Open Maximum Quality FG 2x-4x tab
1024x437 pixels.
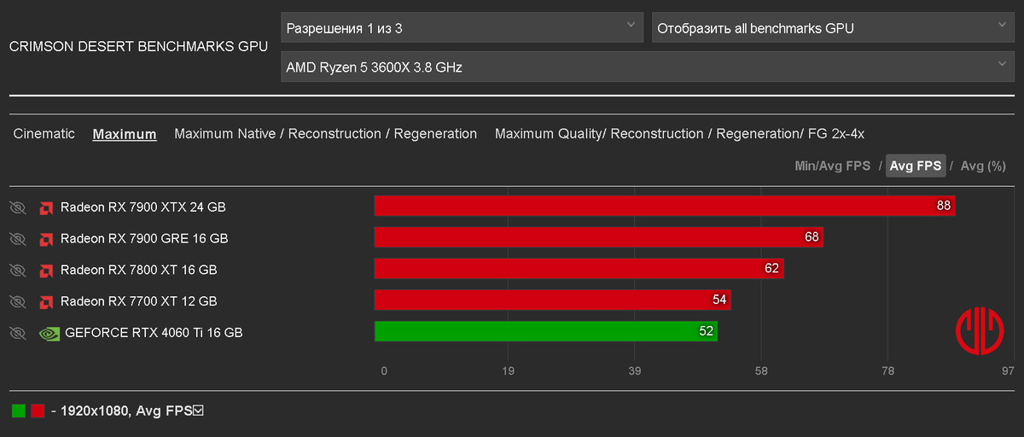679,134
